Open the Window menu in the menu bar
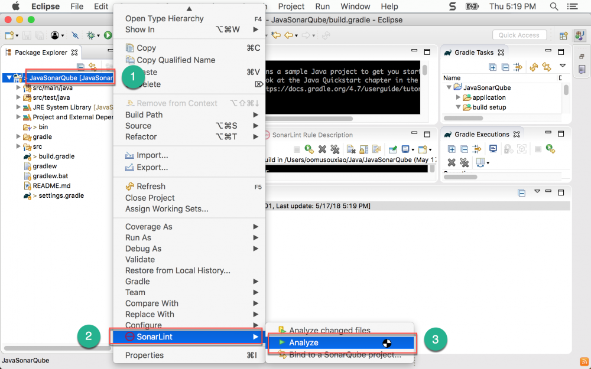 pyautogui.click(x=355, y=6)
